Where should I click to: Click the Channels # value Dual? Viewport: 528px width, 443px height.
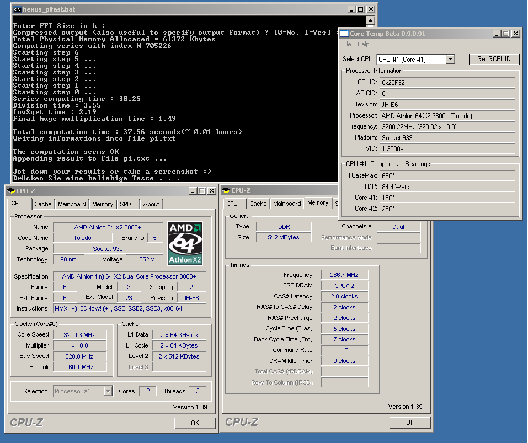[399, 227]
